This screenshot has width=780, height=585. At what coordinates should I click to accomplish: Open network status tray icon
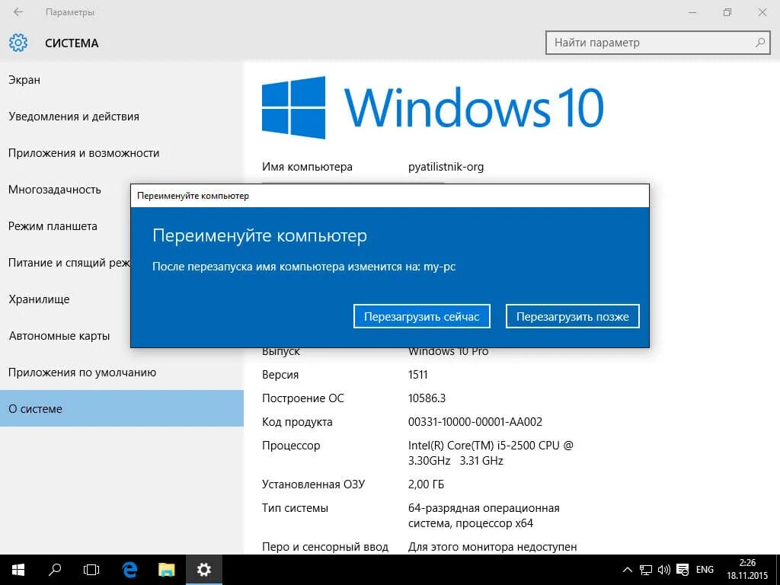tap(646, 570)
